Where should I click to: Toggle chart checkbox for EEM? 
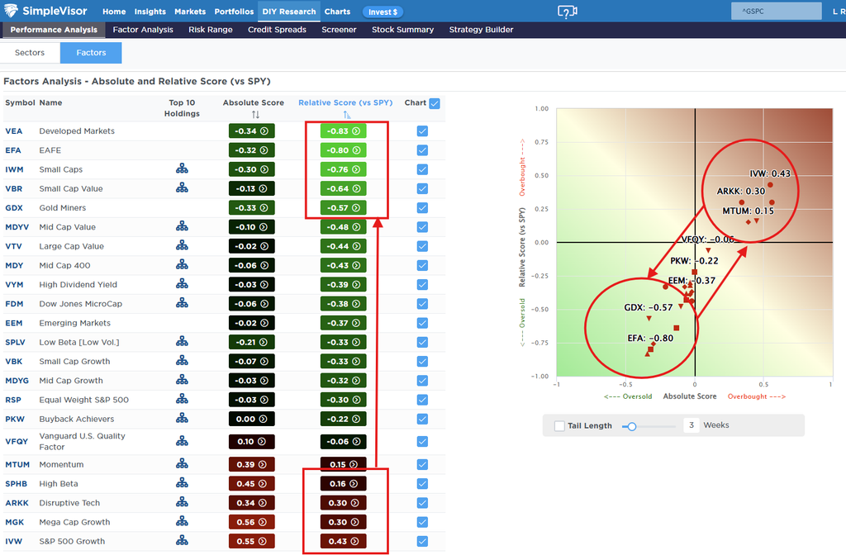(422, 323)
